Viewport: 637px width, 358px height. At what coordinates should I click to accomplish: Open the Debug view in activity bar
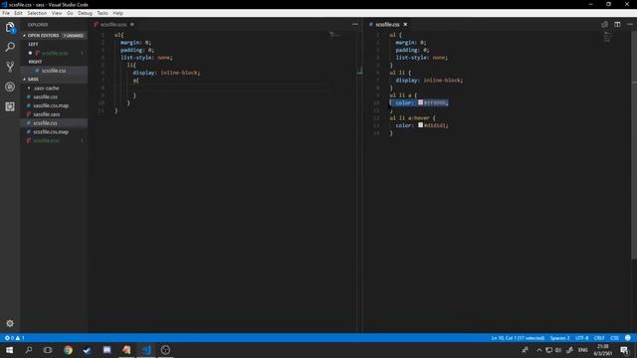pyautogui.click(x=10, y=87)
